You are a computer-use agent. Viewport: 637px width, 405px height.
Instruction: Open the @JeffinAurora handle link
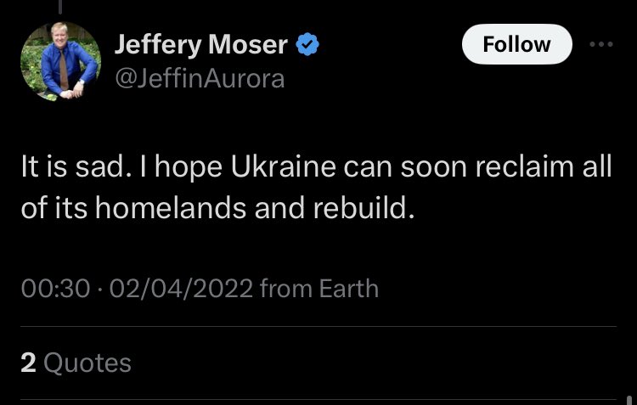(x=199, y=79)
